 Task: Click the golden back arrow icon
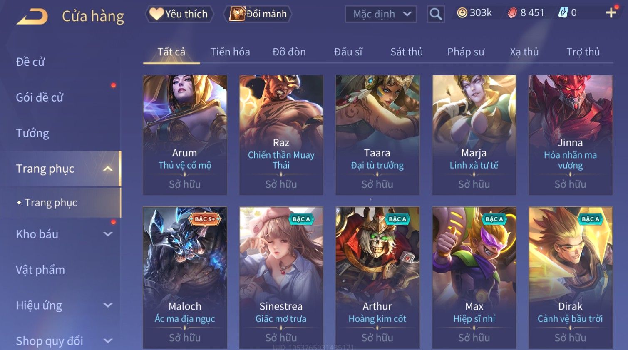tap(32, 17)
